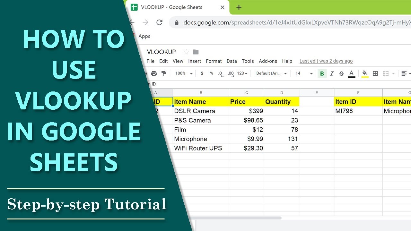
Task: Click the Google Sheets favicon on the tab
Action: click(134, 7)
